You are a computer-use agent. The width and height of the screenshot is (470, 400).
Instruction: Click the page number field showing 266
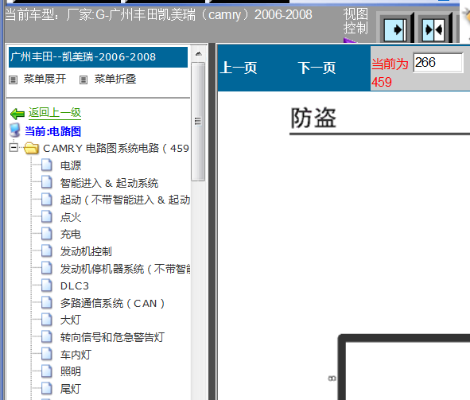[438, 63]
